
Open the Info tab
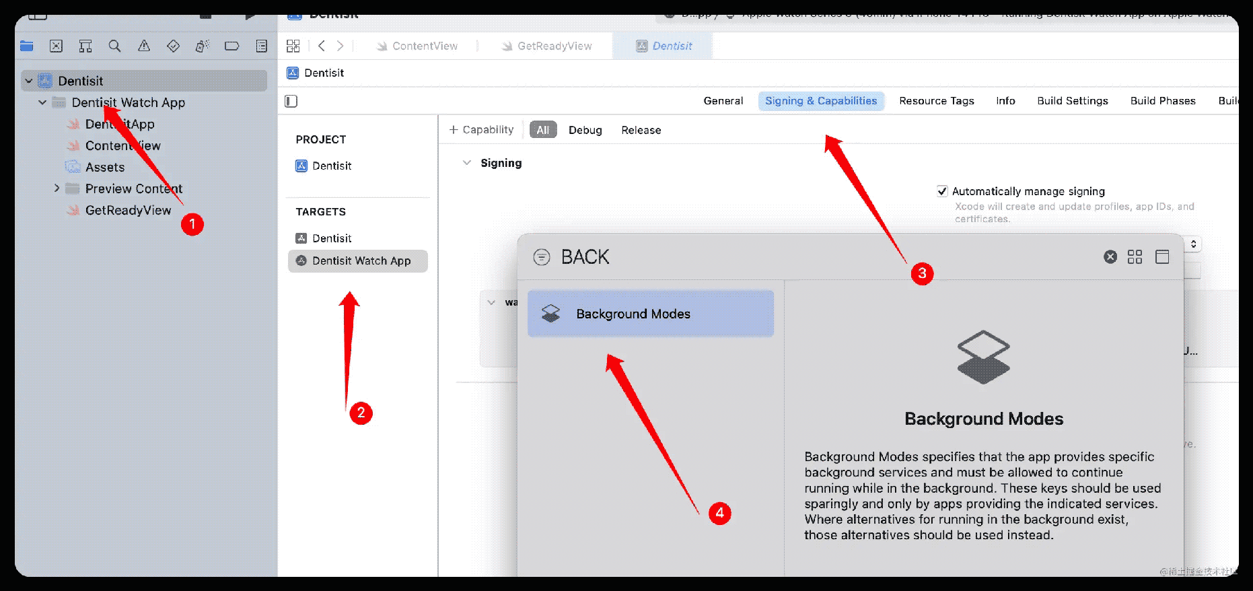pos(1005,101)
